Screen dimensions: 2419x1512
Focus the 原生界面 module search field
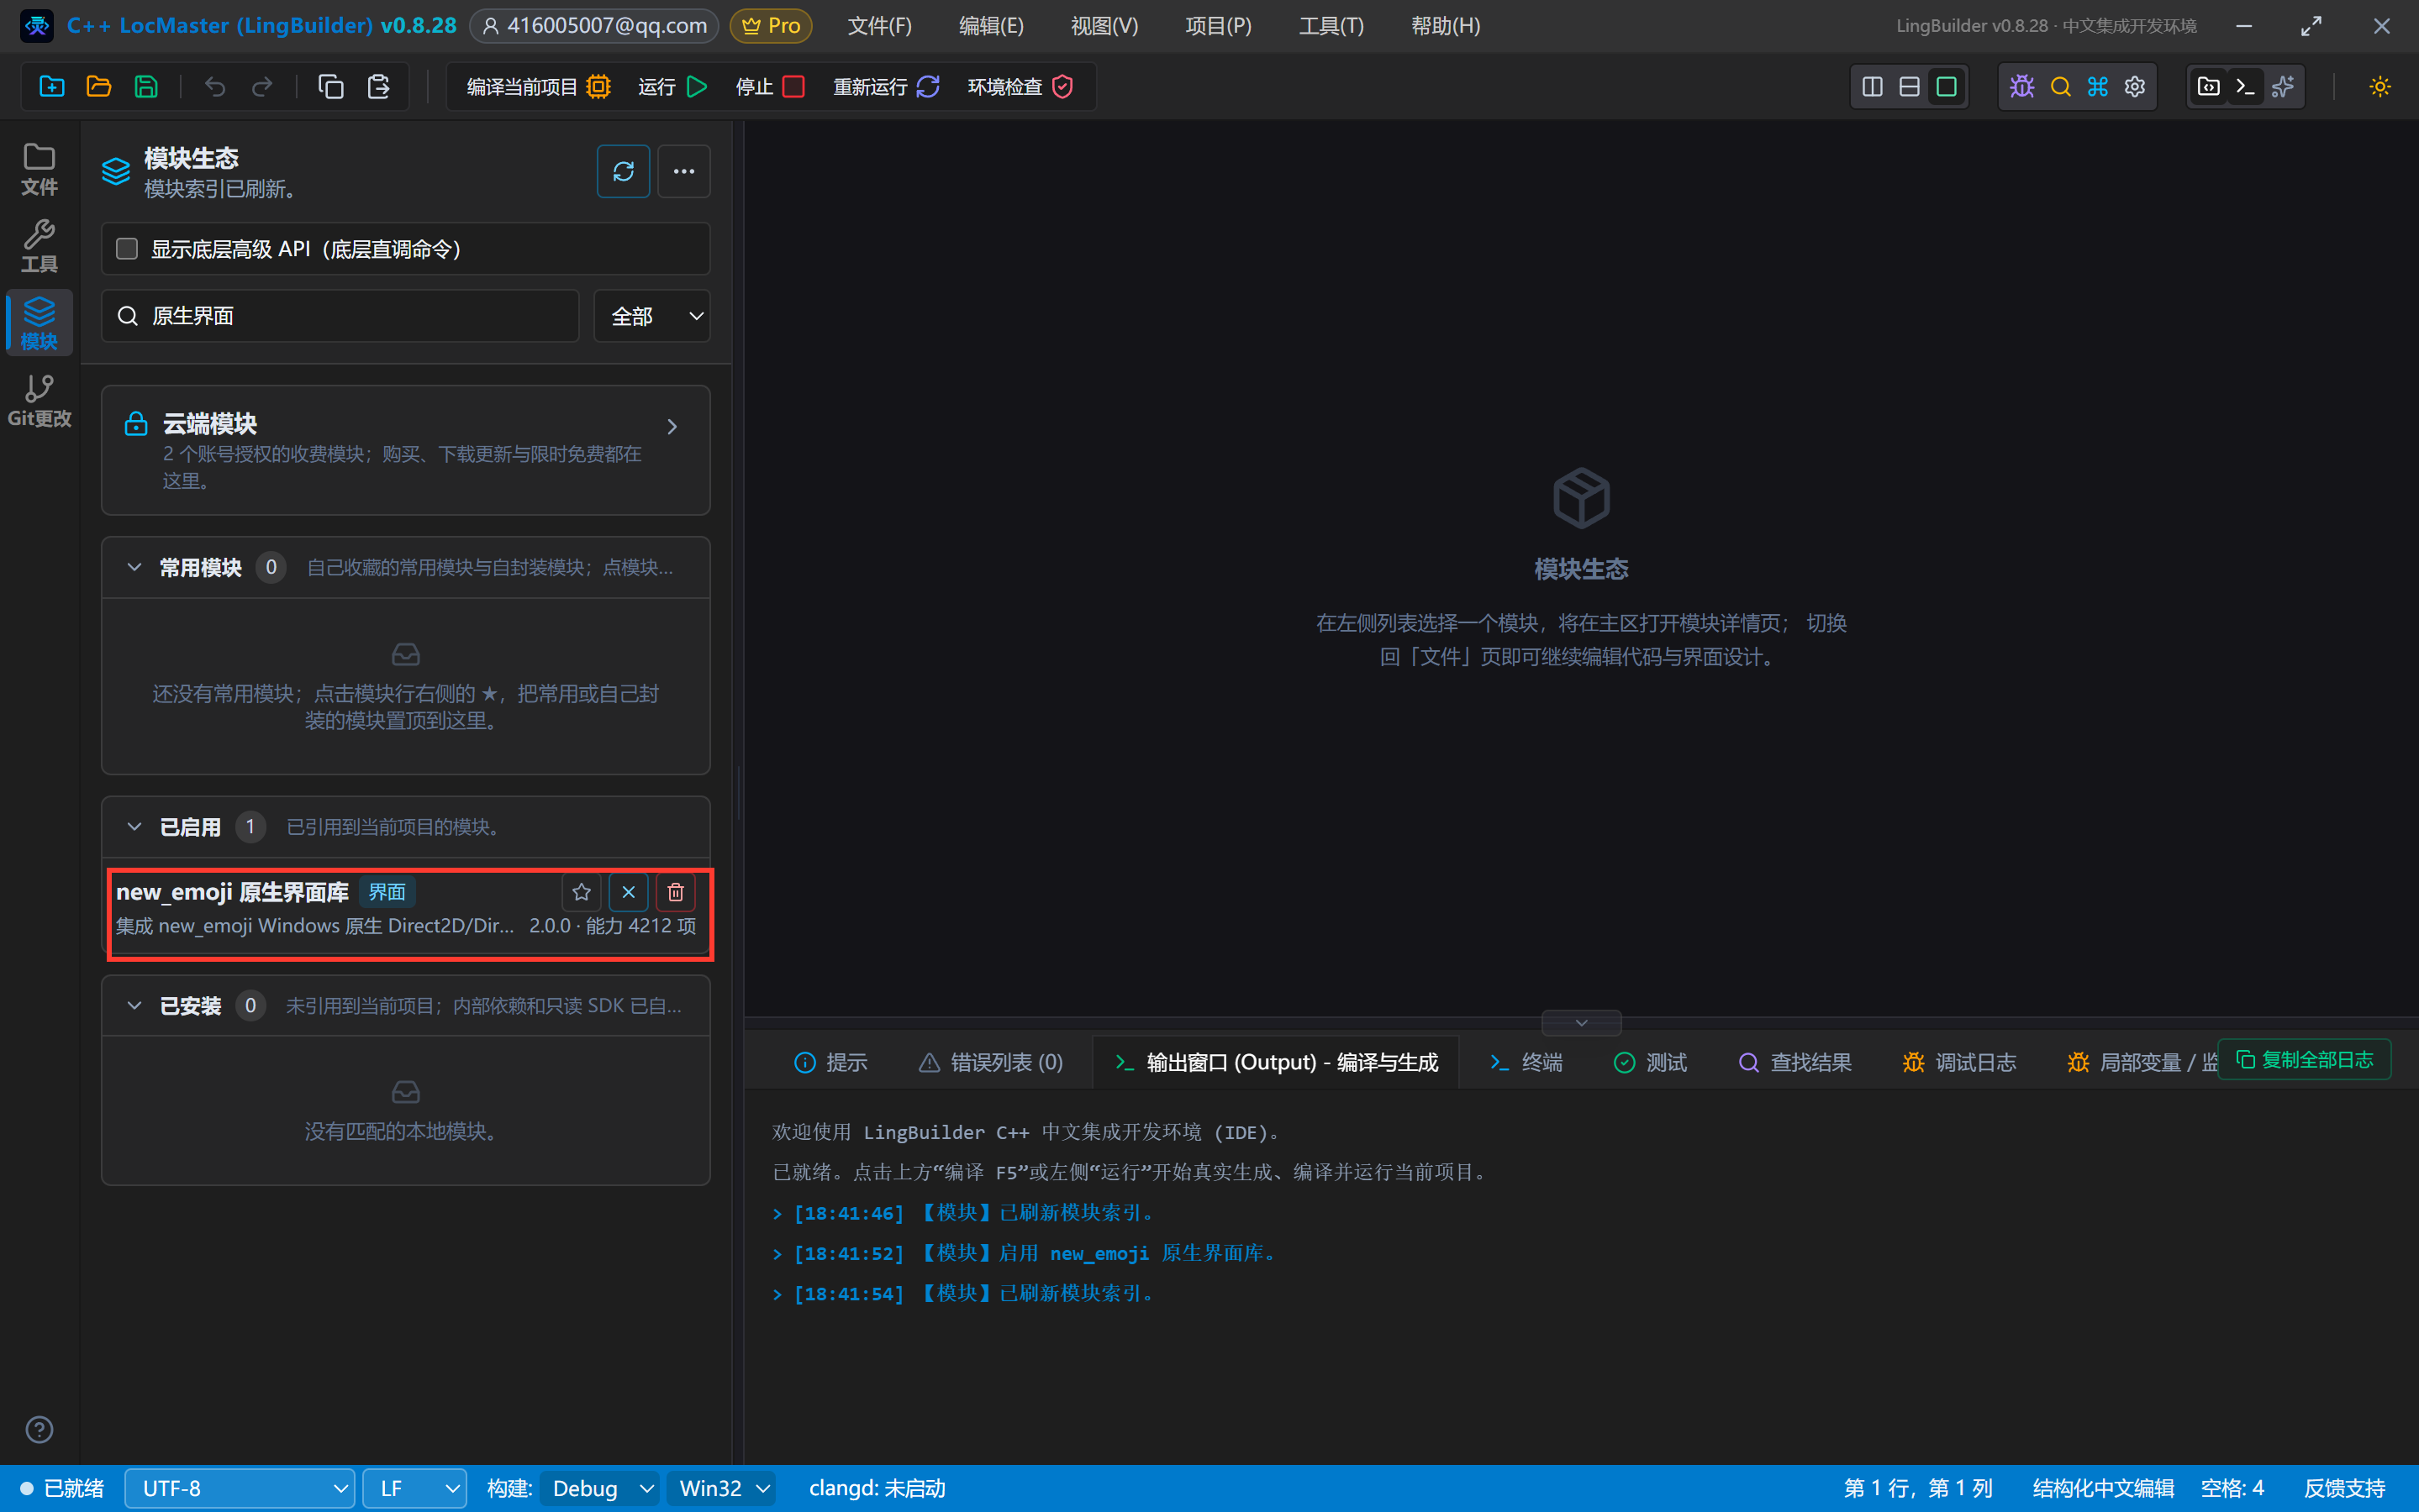[340, 316]
